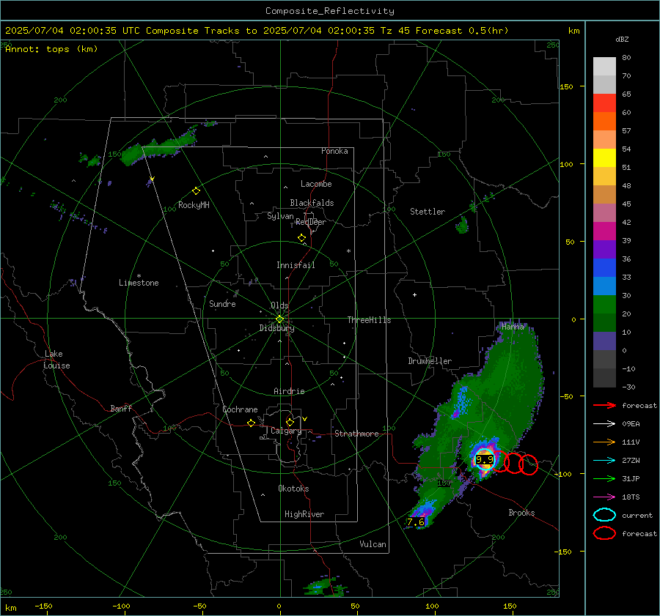
Task: Click the green 31JP arrow legend icon
Action: [604, 478]
